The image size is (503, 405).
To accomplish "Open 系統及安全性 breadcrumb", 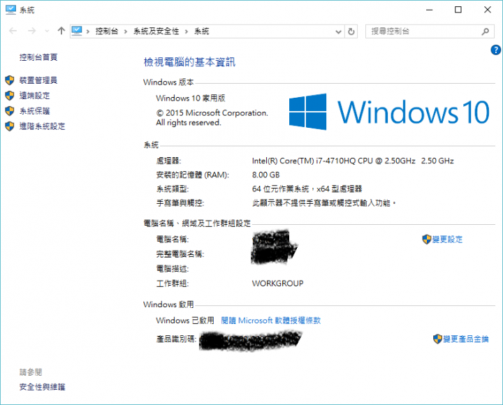I will 156,31.
